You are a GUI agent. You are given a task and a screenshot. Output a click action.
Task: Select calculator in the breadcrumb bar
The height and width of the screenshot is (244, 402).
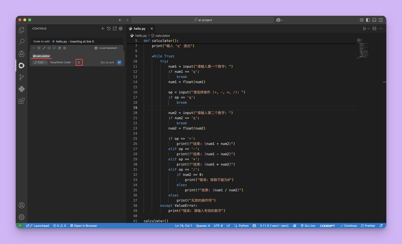[x=162, y=35]
